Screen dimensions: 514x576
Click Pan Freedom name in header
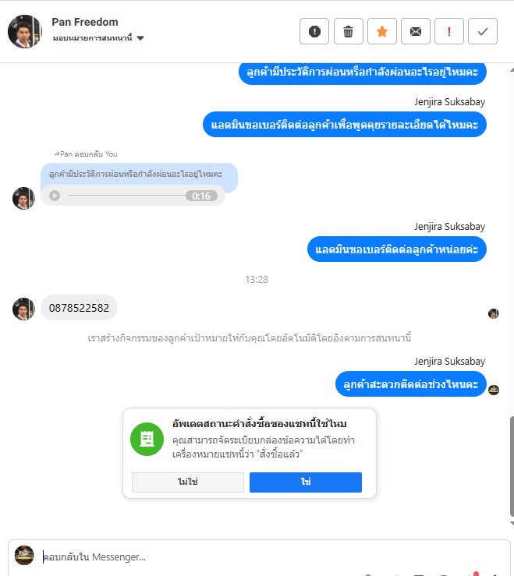85,22
